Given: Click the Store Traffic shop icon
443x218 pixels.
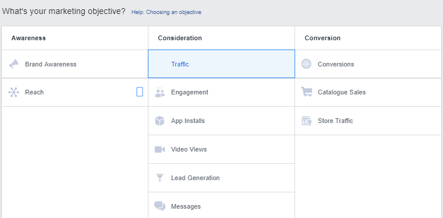Looking at the screenshot, I should [x=306, y=121].
